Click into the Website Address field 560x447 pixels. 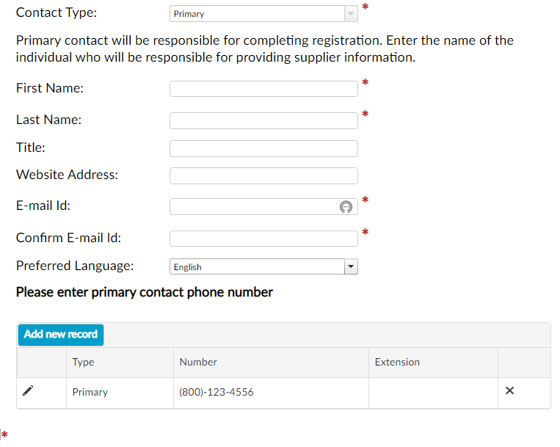pyautogui.click(x=263, y=175)
